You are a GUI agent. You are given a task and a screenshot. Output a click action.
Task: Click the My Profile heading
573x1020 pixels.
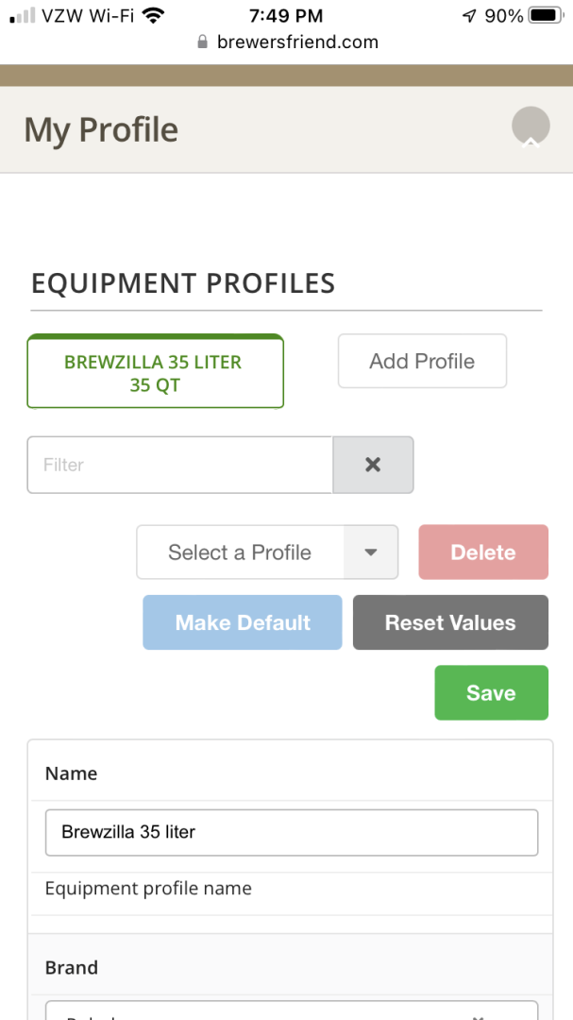coord(101,129)
